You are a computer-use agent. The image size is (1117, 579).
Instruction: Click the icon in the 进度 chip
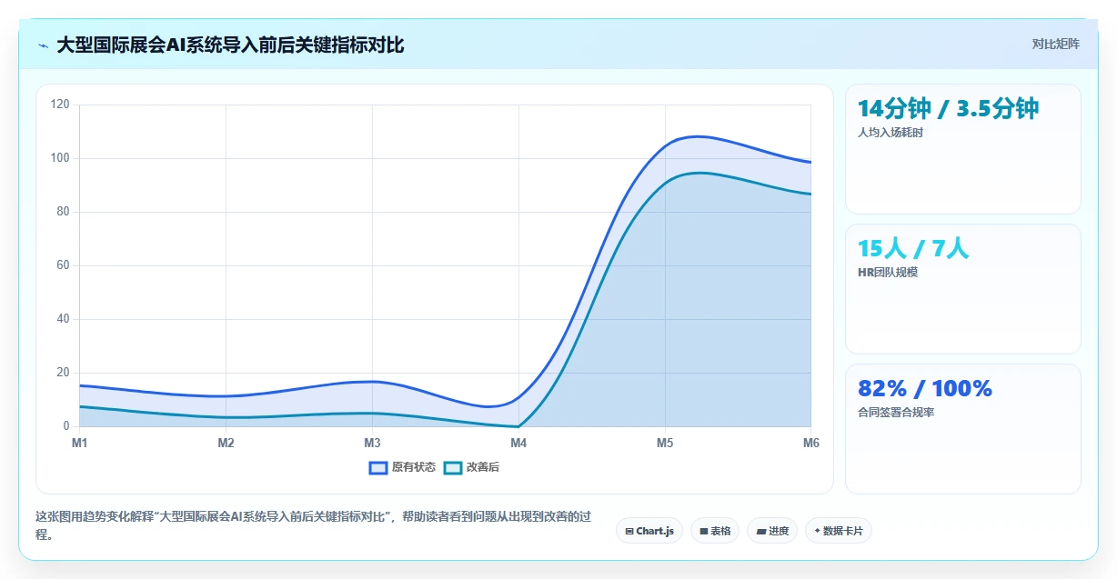(760, 531)
